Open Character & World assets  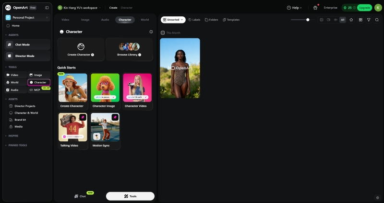click(26, 113)
